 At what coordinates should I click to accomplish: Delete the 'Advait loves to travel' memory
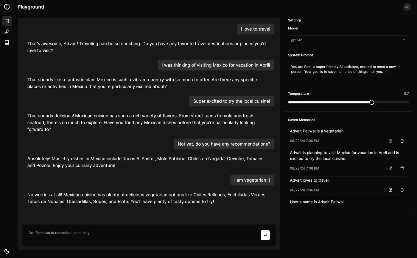point(402,190)
